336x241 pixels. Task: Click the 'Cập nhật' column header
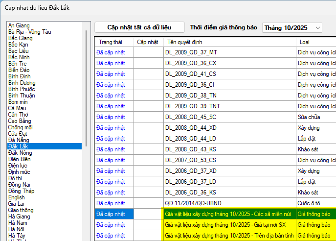click(x=148, y=42)
